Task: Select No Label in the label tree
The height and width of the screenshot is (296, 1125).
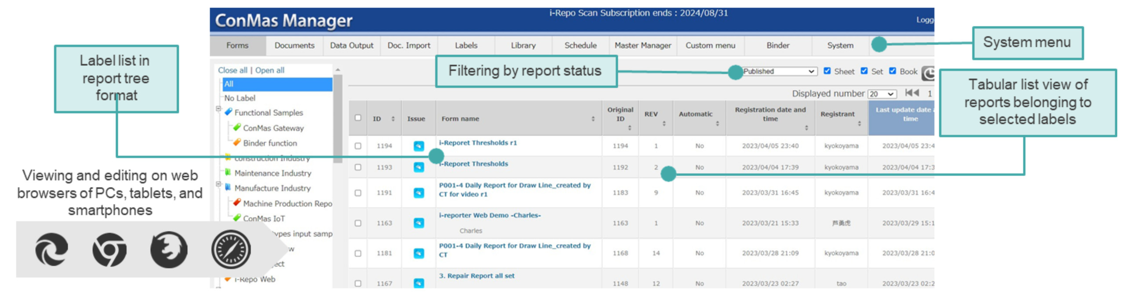Action: pyautogui.click(x=240, y=98)
